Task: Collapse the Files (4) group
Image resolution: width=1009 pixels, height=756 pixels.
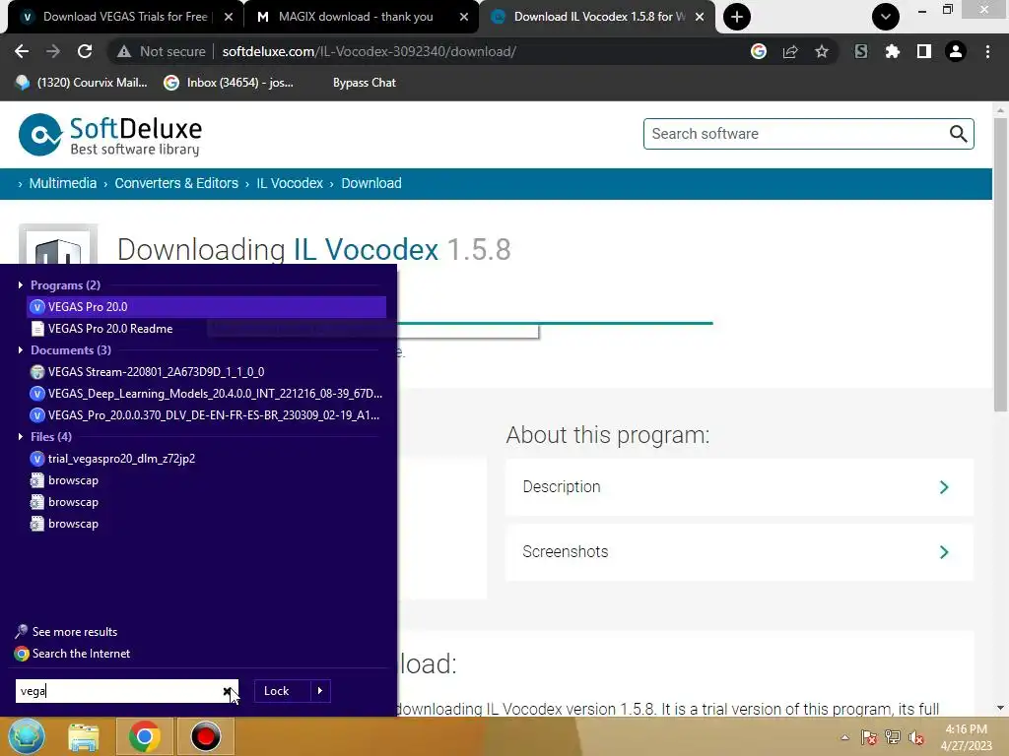Action: pos(21,436)
